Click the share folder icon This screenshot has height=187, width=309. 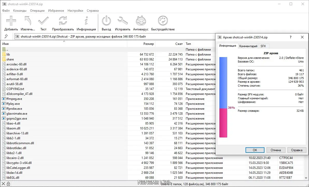tap(4, 59)
